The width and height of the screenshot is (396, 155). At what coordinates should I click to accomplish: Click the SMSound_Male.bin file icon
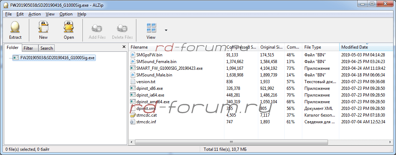(x=133, y=75)
